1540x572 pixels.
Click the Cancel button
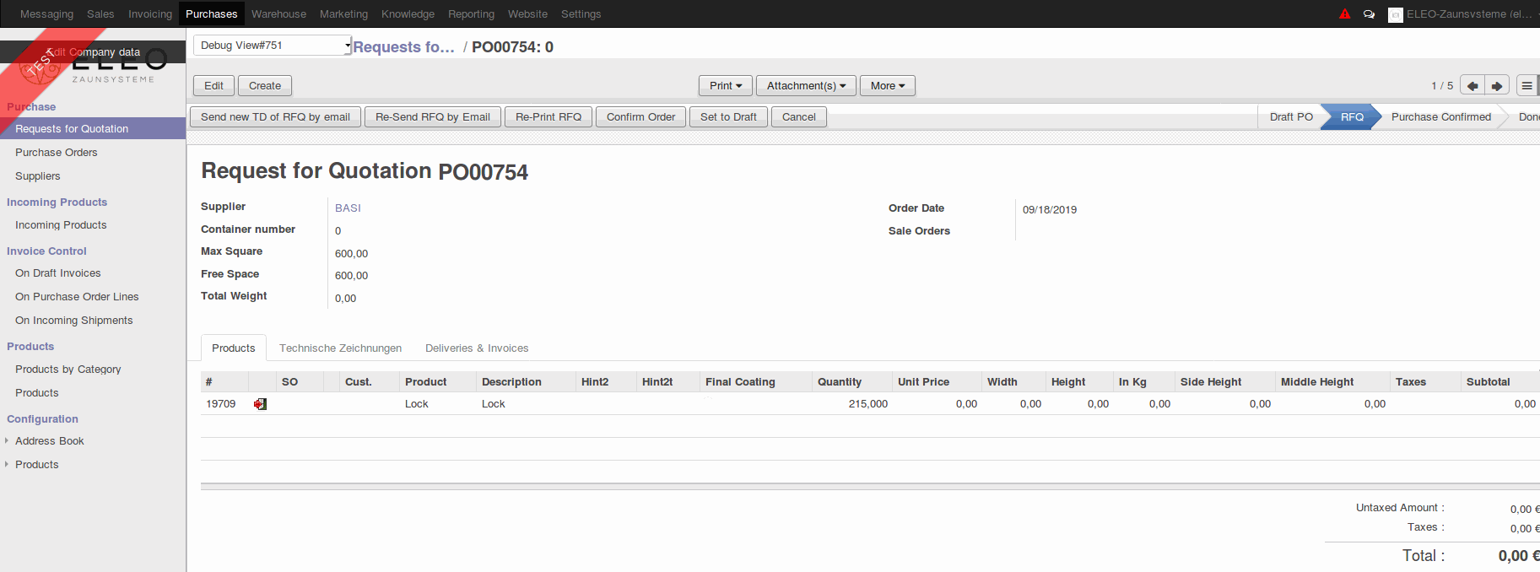click(x=798, y=117)
